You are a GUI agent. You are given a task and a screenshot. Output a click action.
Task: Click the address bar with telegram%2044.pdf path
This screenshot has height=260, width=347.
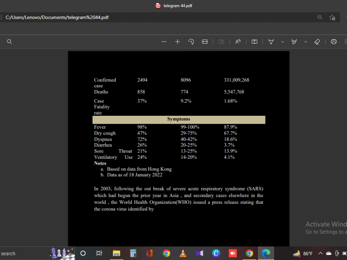(159, 17)
